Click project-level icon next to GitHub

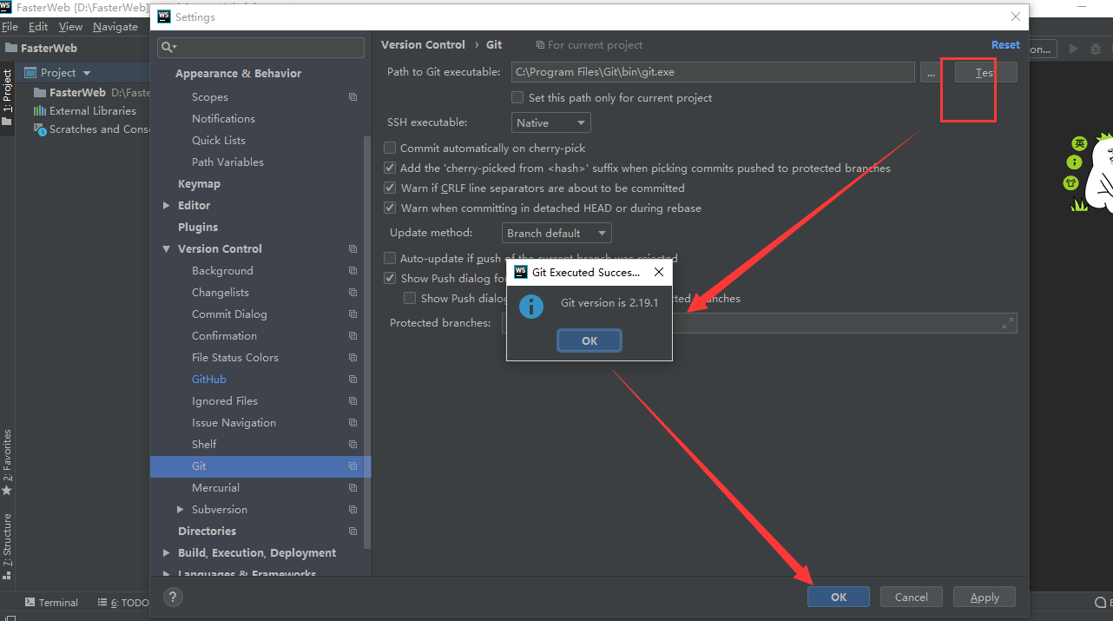(x=353, y=380)
